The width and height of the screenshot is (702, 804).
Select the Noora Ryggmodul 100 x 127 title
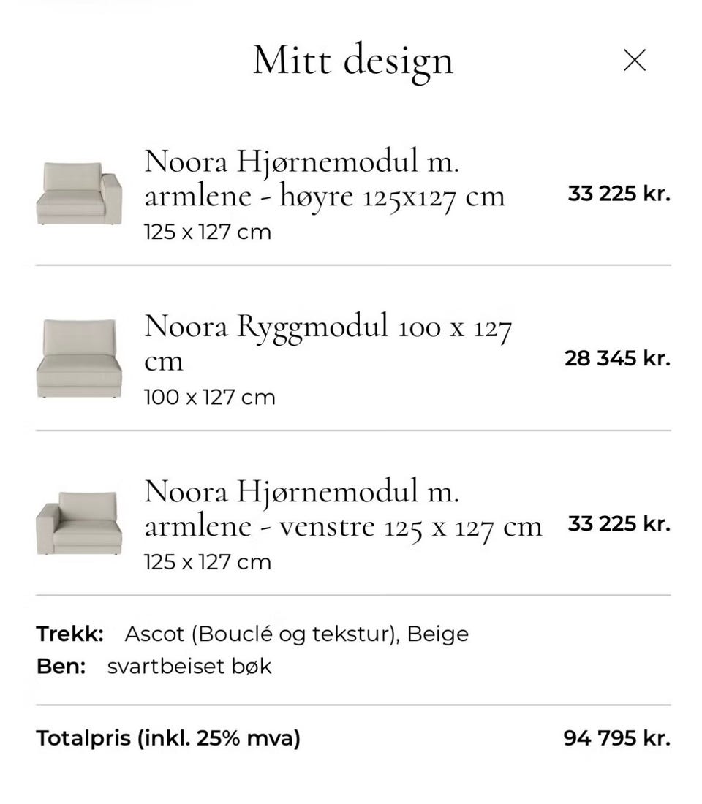[328, 343]
